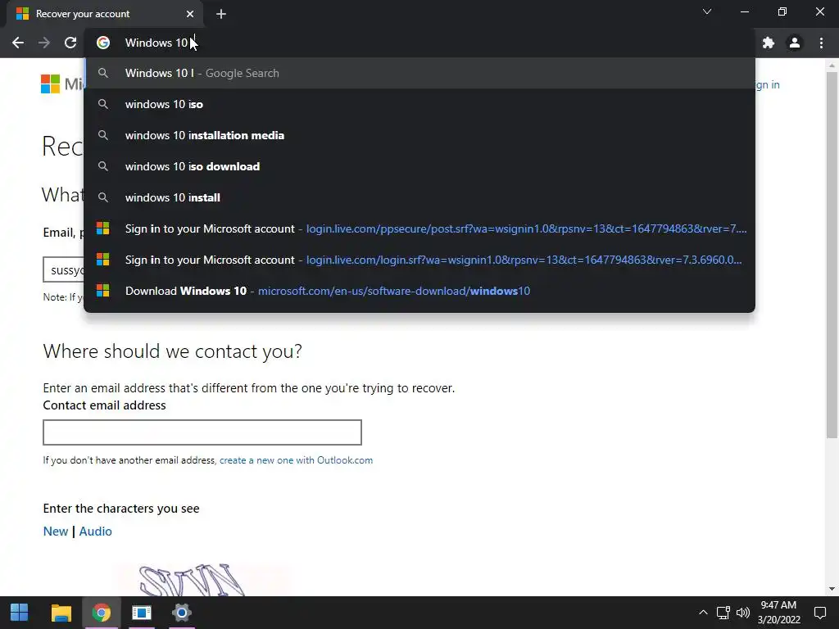The width and height of the screenshot is (839, 629).
Task: Click the Microsoft logo on the page header
Action: 50,84
